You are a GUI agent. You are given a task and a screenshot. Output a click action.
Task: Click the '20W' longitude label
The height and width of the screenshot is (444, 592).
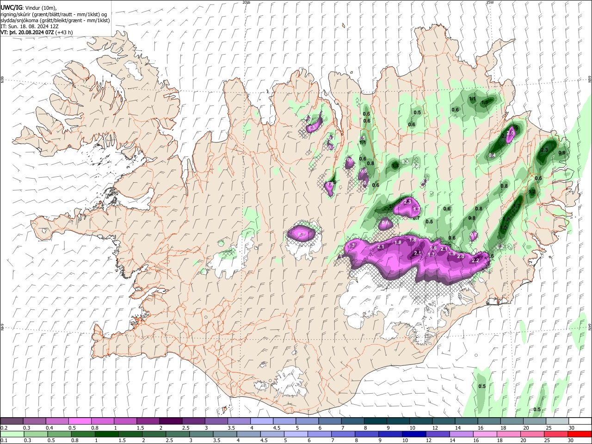click(246, 2)
